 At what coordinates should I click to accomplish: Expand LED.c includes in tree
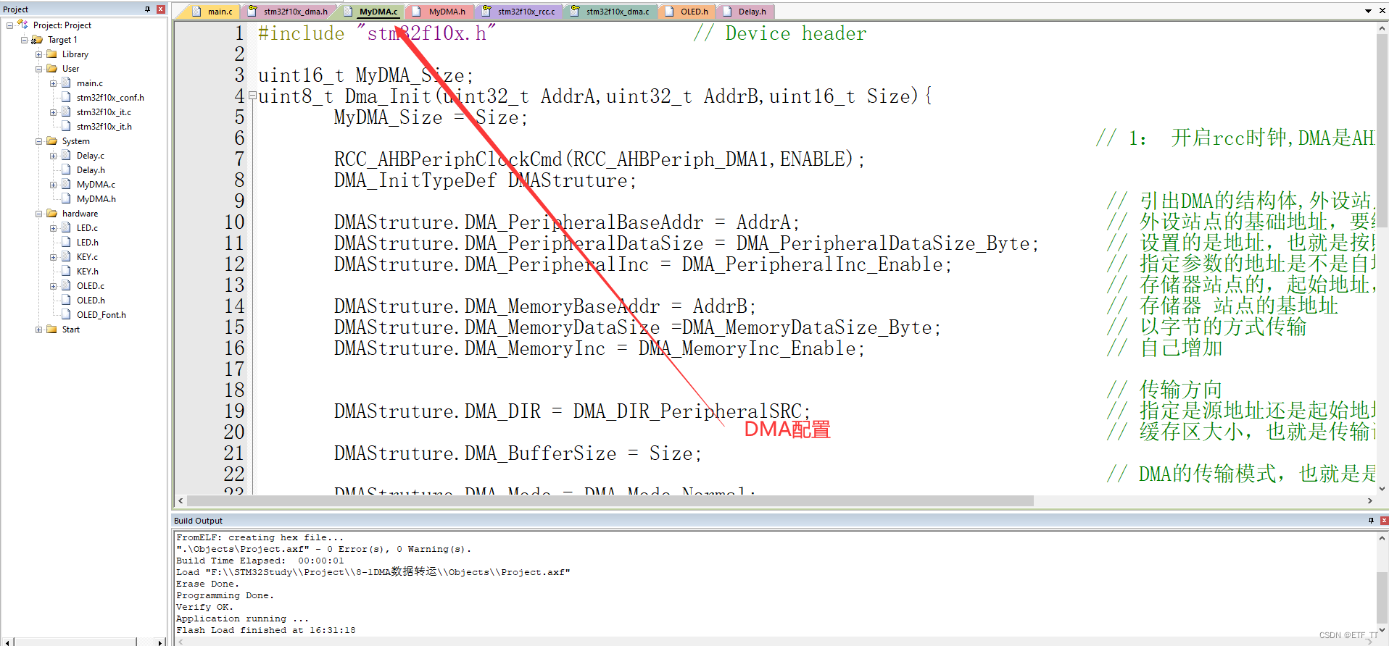pyautogui.click(x=53, y=228)
